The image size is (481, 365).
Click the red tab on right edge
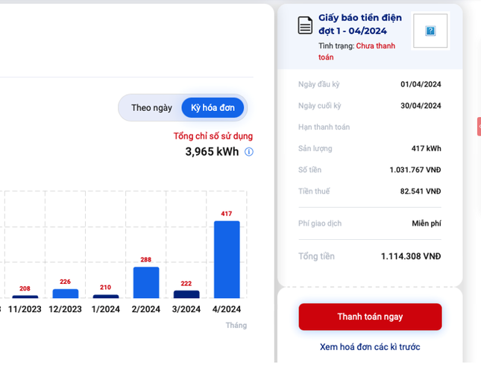tap(479, 127)
